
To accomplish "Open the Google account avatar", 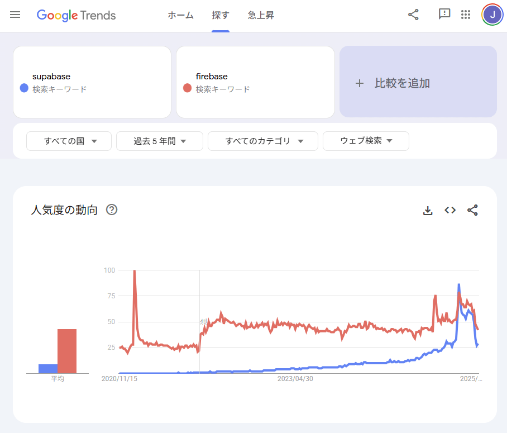I will 492,15.
